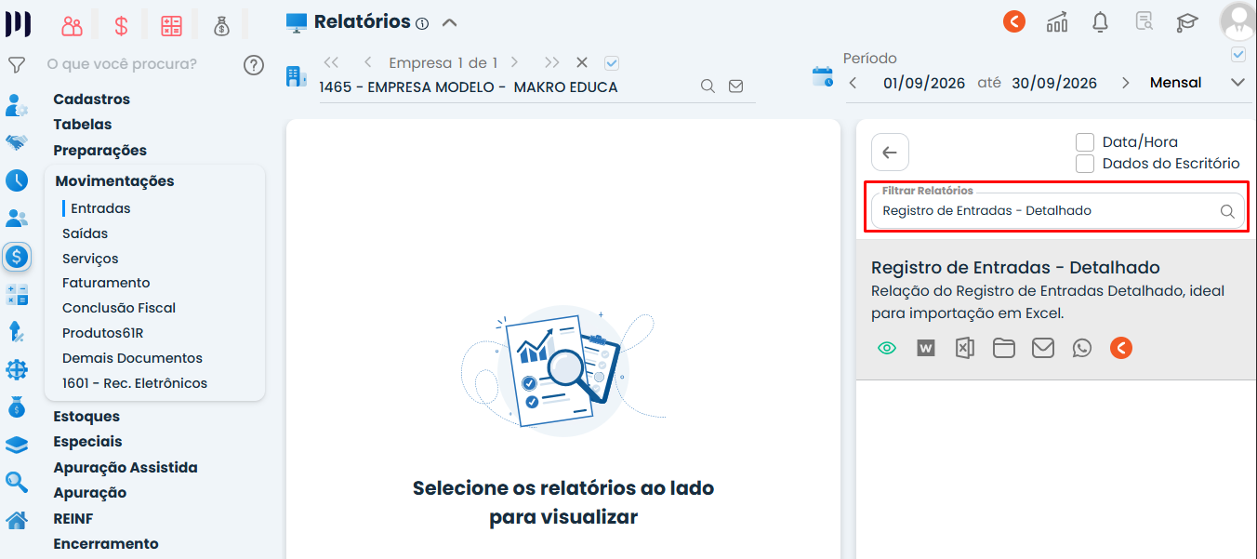The width and height of the screenshot is (1257, 559).
Task: Go to first company double arrow
Action: pos(331,62)
